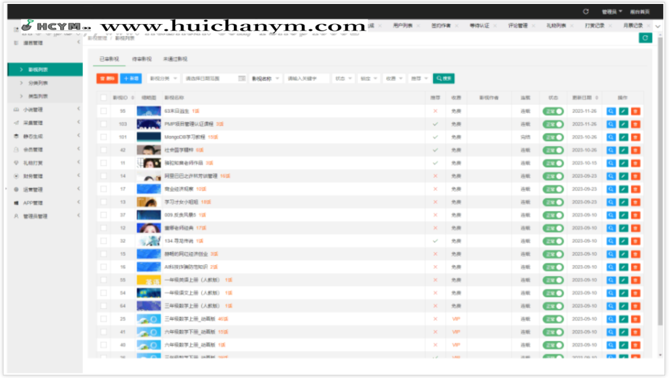Expand the 小说管理 section in the sidebar
This screenshot has height=378, width=669.
(x=33, y=110)
